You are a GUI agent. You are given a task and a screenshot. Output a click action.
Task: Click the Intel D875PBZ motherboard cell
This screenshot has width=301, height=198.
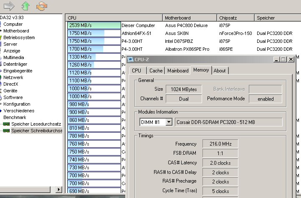tap(179, 41)
